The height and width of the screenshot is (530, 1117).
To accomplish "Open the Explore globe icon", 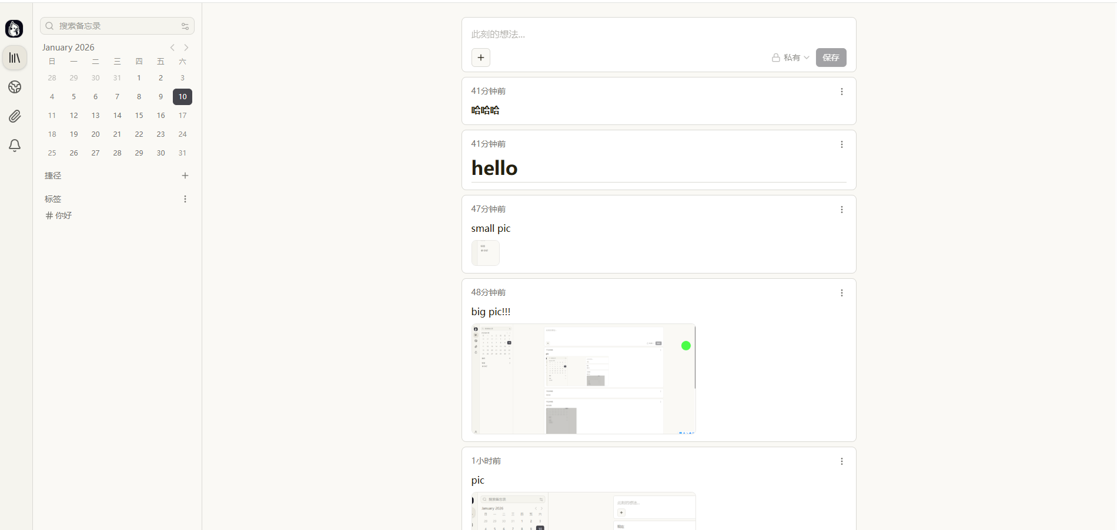I will [x=15, y=87].
